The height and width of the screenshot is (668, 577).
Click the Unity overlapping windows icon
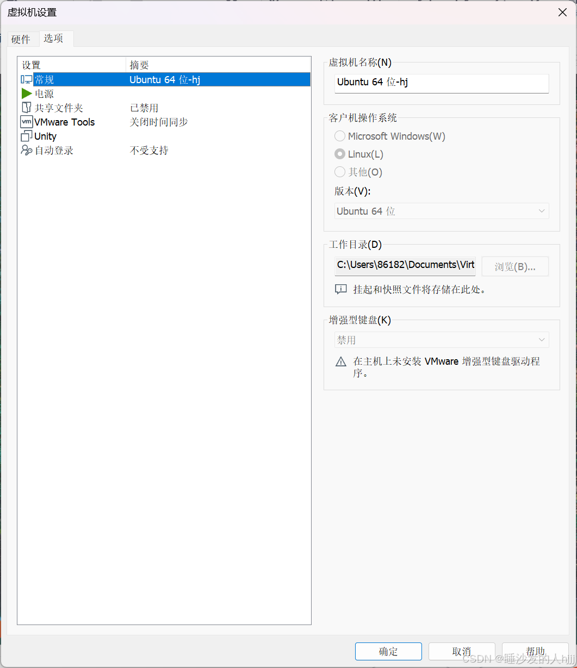[26, 136]
